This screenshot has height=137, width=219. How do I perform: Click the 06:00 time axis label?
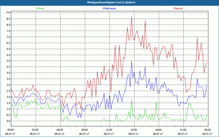(x=59, y=130)
